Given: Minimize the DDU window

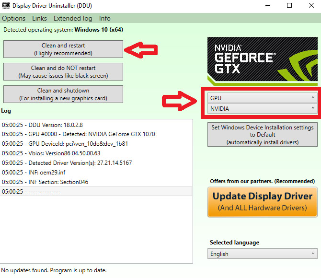Looking at the screenshot, I should pyautogui.click(x=268, y=6).
